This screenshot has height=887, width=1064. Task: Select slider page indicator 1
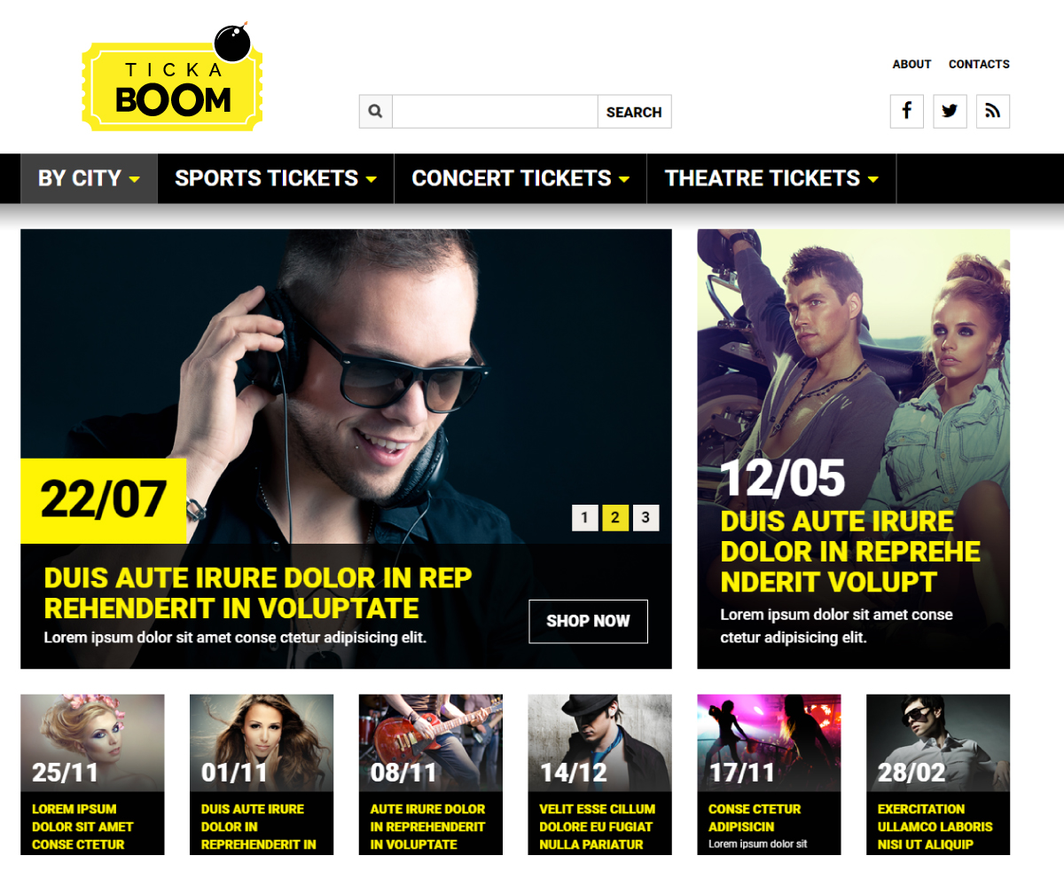click(585, 517)
